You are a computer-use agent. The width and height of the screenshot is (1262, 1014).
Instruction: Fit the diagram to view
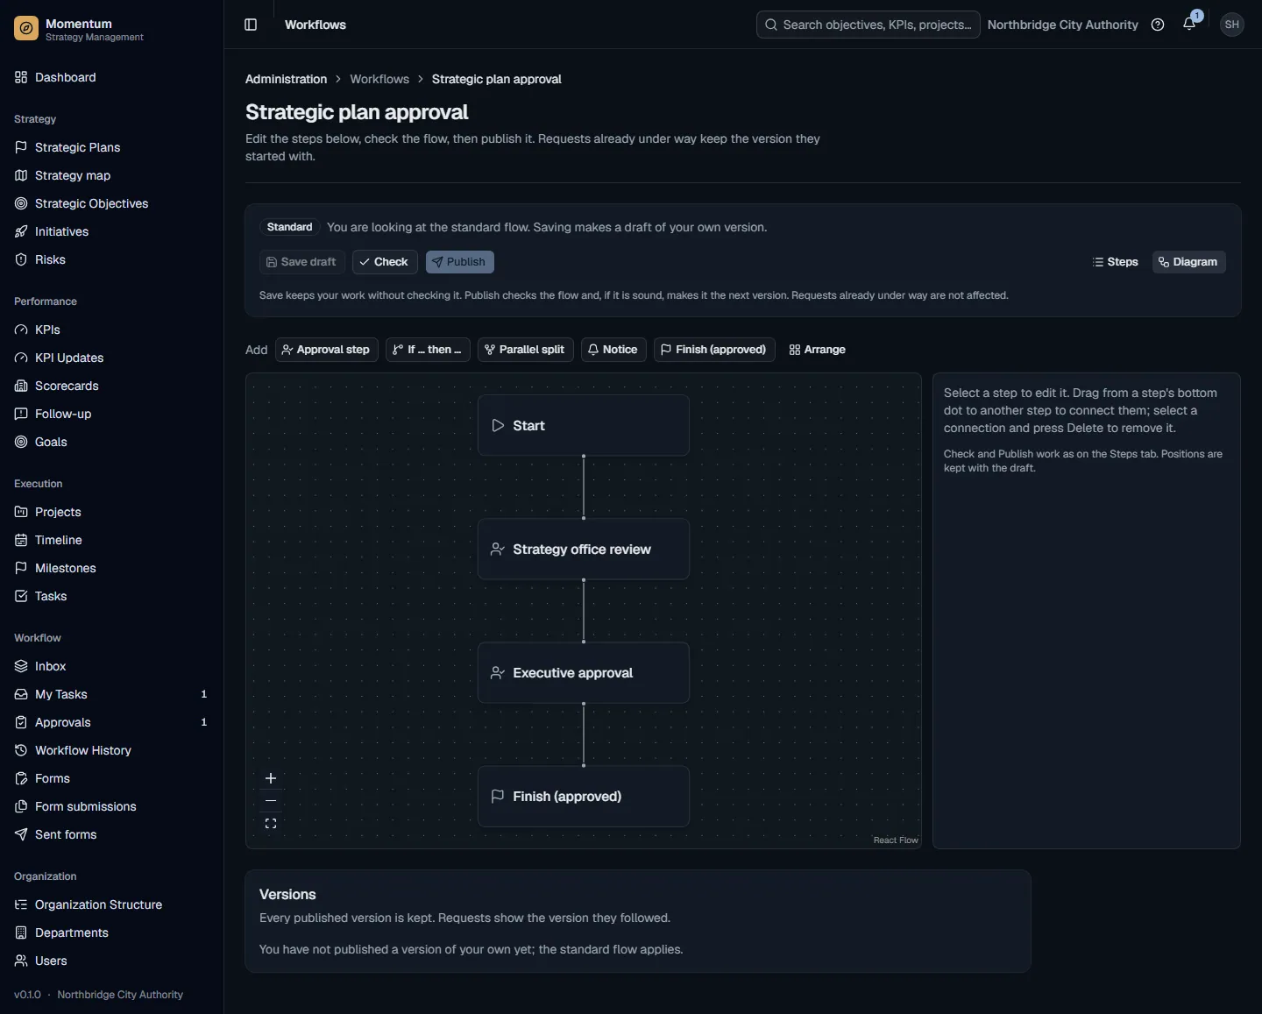[x=271, y=824]
